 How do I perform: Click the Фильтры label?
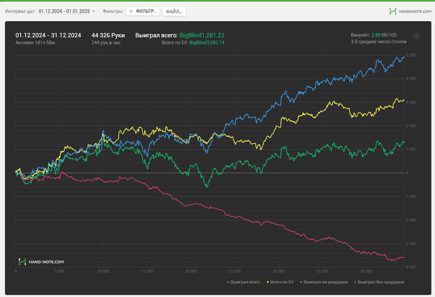click(113, 11)
